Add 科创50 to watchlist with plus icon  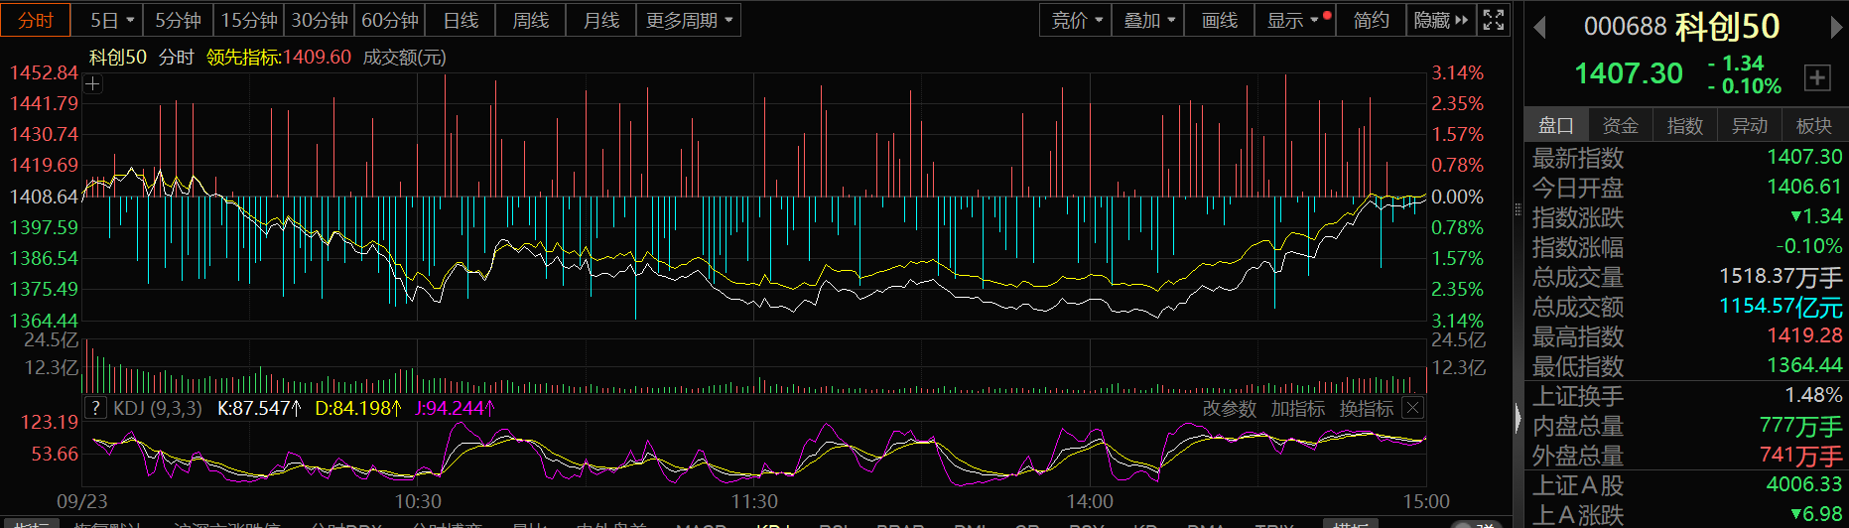[x=1816, y=77]
